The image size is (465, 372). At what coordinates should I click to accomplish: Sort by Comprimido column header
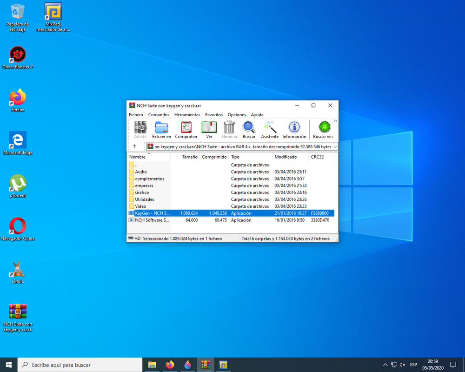pyautogui.click(x=214, y=157)
